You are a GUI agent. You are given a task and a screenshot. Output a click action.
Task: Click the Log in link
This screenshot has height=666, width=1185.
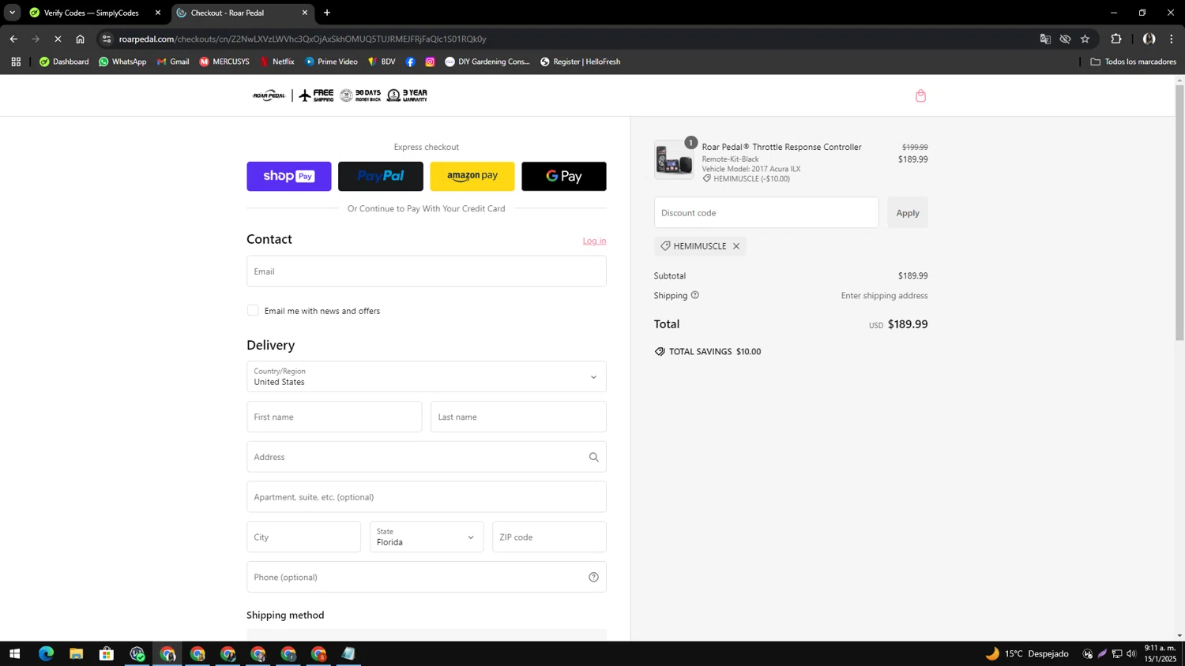click(x=594, y=241)
